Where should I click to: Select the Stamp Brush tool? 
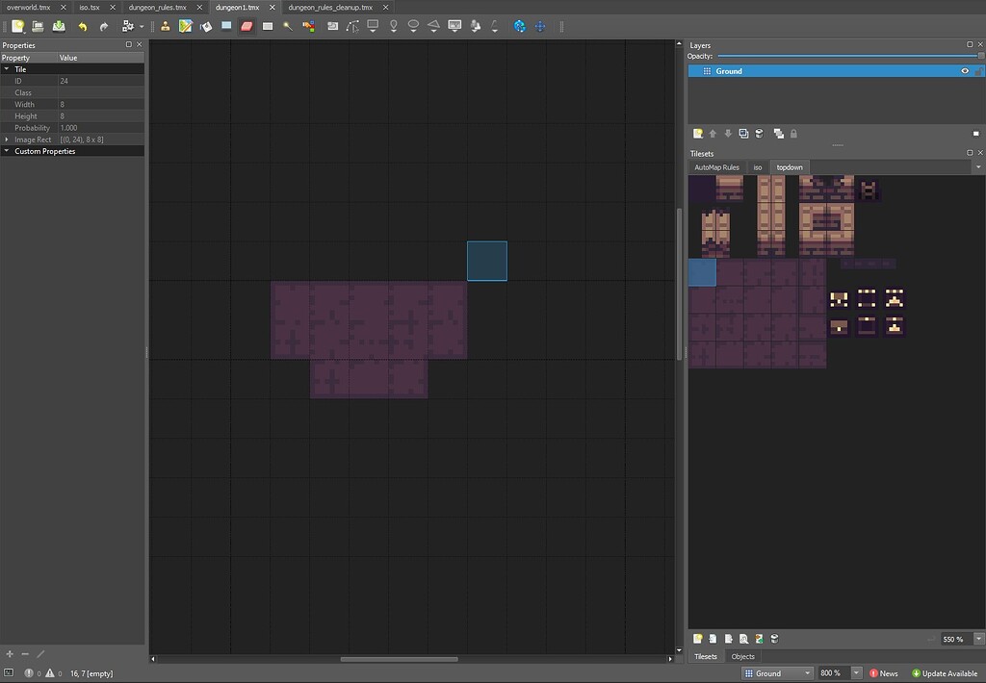pyautogui.click(x=166, y=26)
